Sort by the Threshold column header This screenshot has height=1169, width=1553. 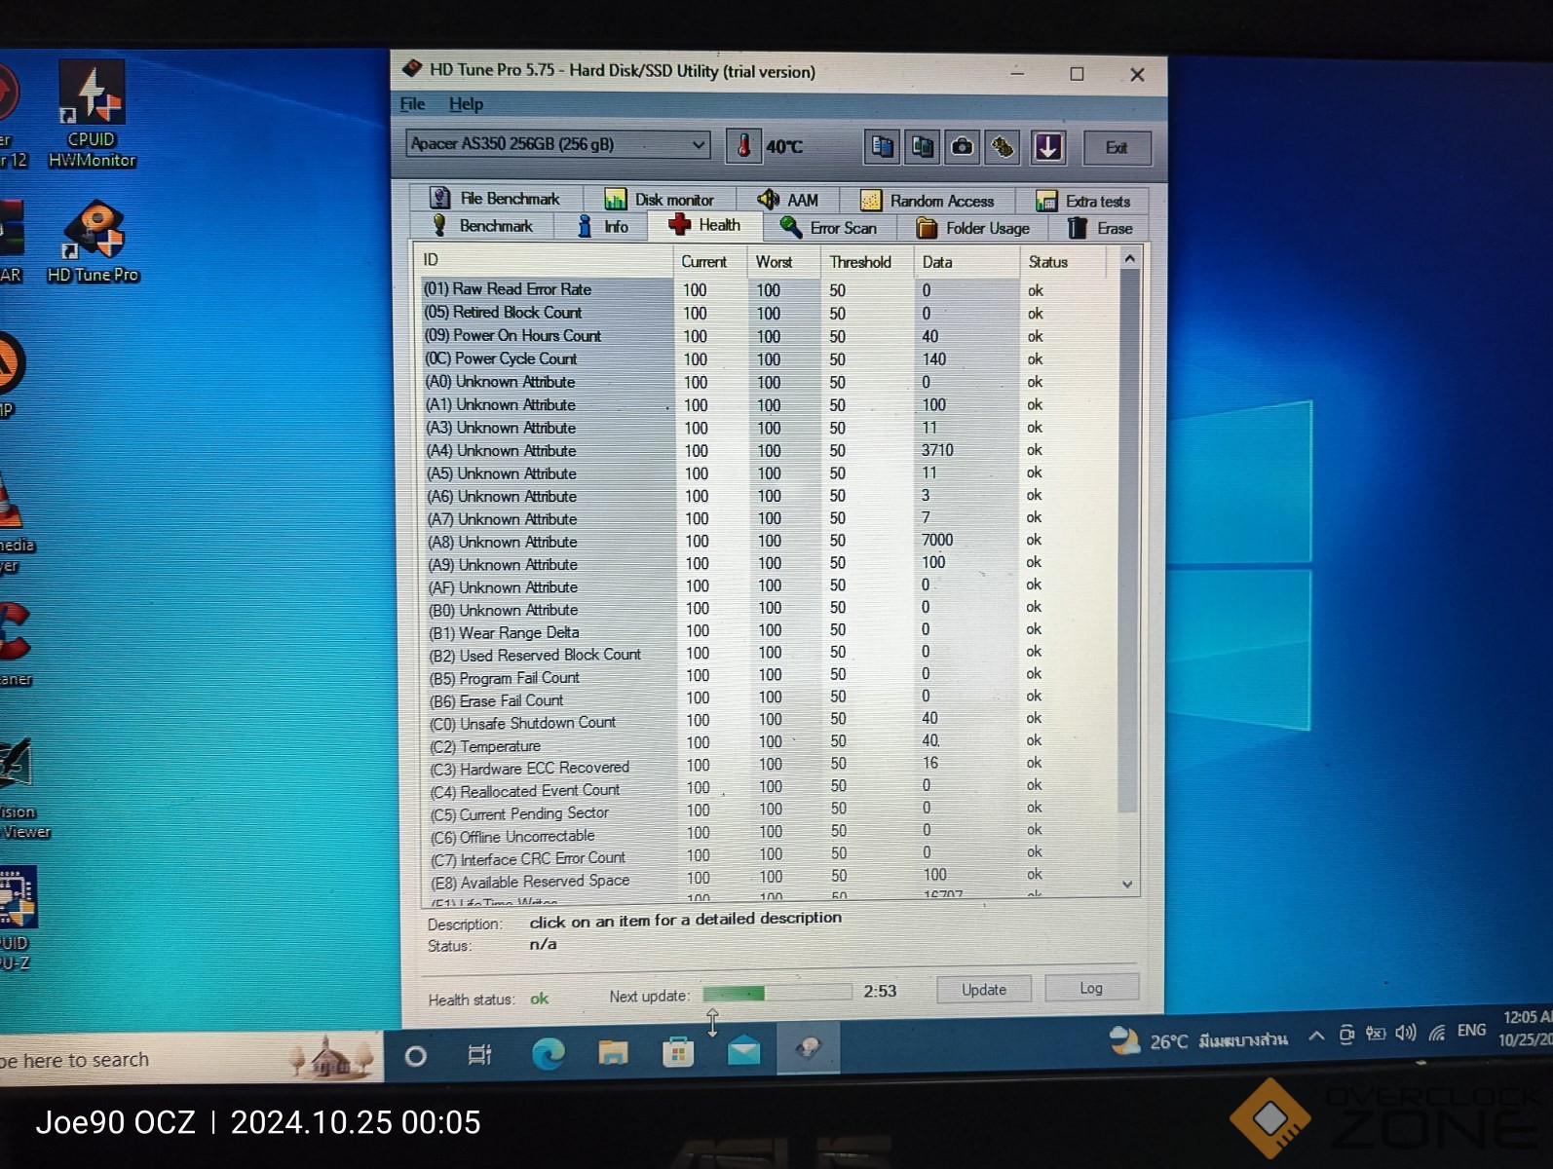pos(860,262)
